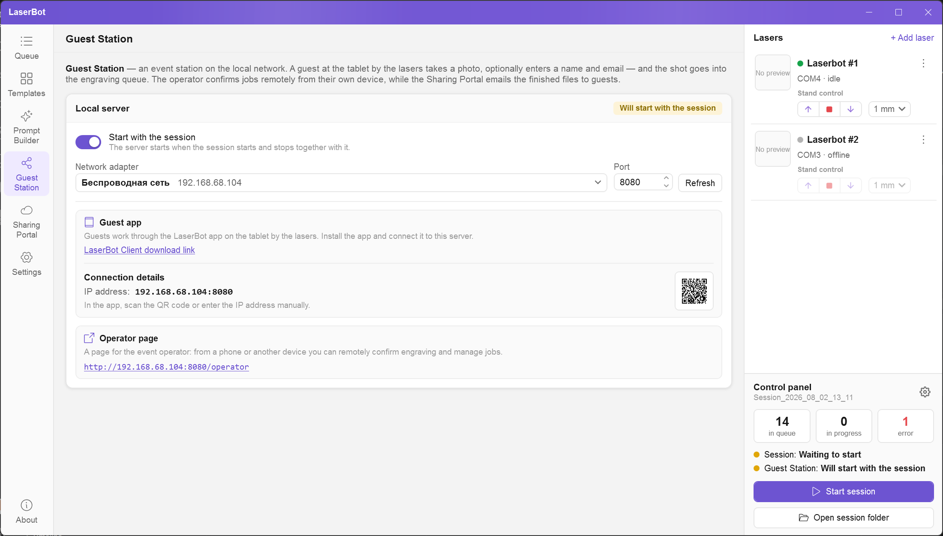Open the Templates sidebar section
Screen dimensions: 943x536
coord(27,85)
